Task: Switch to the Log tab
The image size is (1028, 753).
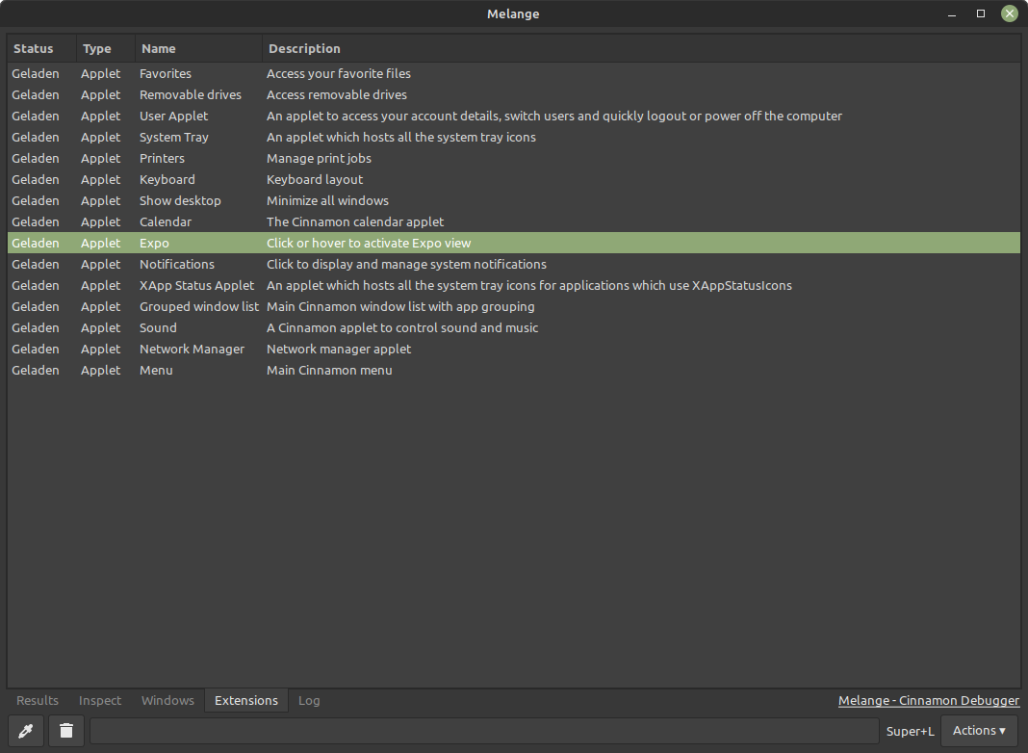Action: (309, 701)
